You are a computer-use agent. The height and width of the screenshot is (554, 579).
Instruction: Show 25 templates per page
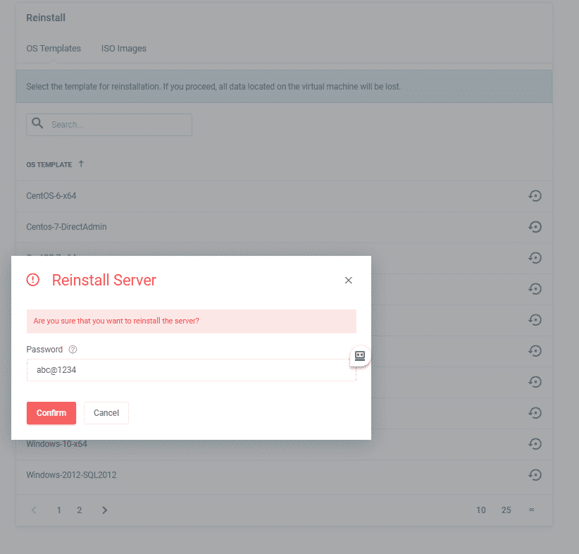[x=506, y=510]
